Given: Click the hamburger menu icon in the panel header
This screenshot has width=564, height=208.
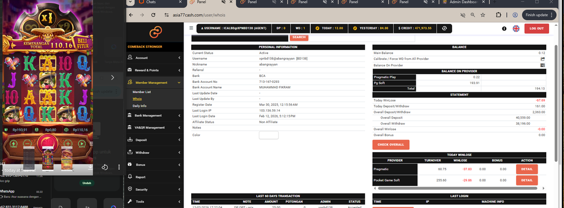Looking at the screenshot, I should pyautogui.click(x=191, y=29).
